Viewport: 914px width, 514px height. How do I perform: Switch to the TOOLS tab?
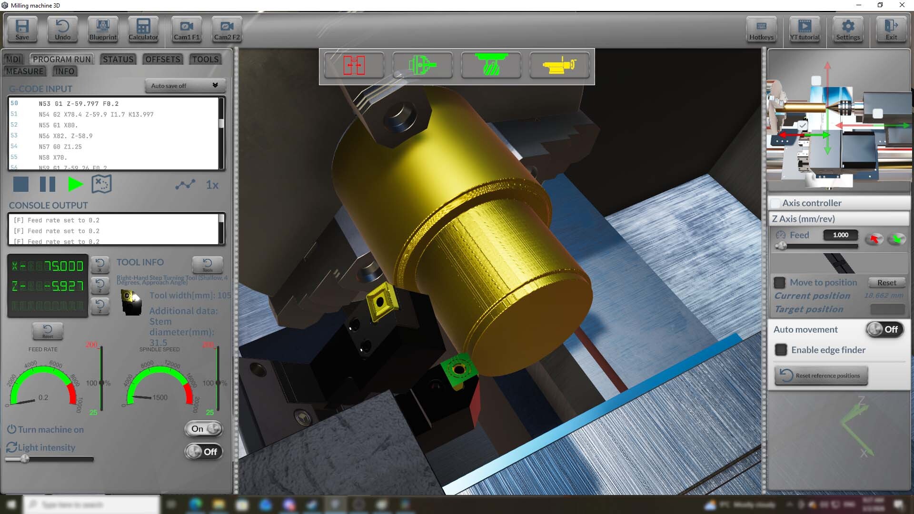205,59
